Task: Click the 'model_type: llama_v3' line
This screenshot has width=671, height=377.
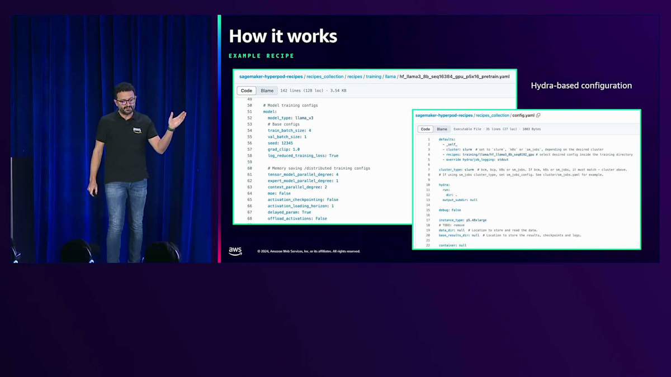Action: click(291, 118)
